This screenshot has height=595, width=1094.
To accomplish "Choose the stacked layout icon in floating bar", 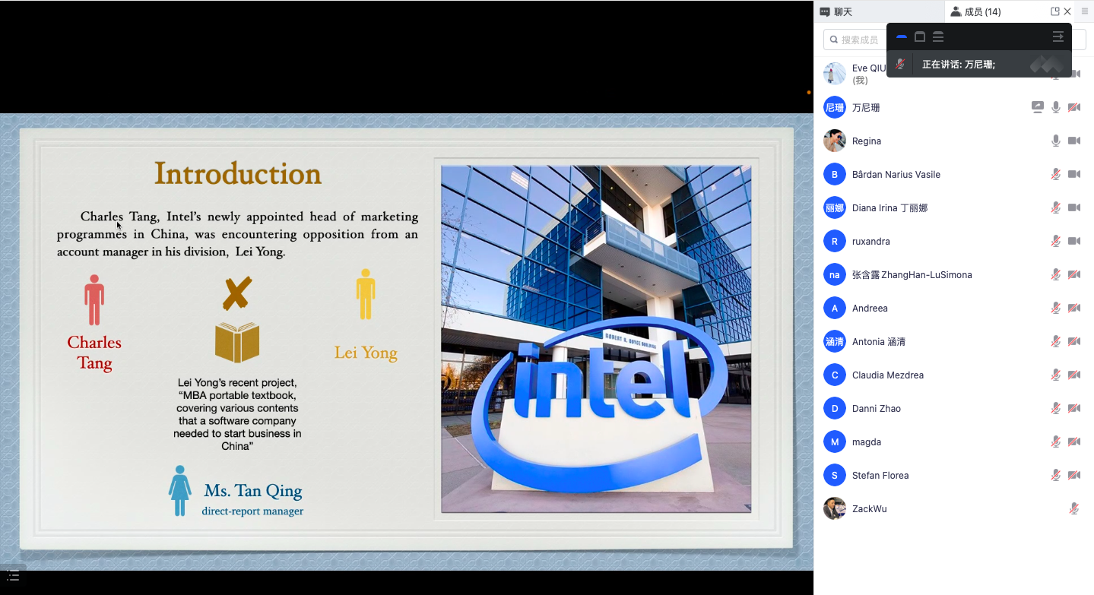I will [938, 36].
